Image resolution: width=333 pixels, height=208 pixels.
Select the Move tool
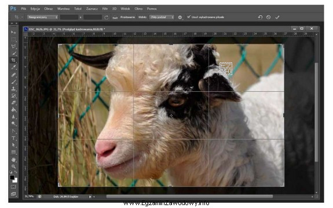(13, 32)
